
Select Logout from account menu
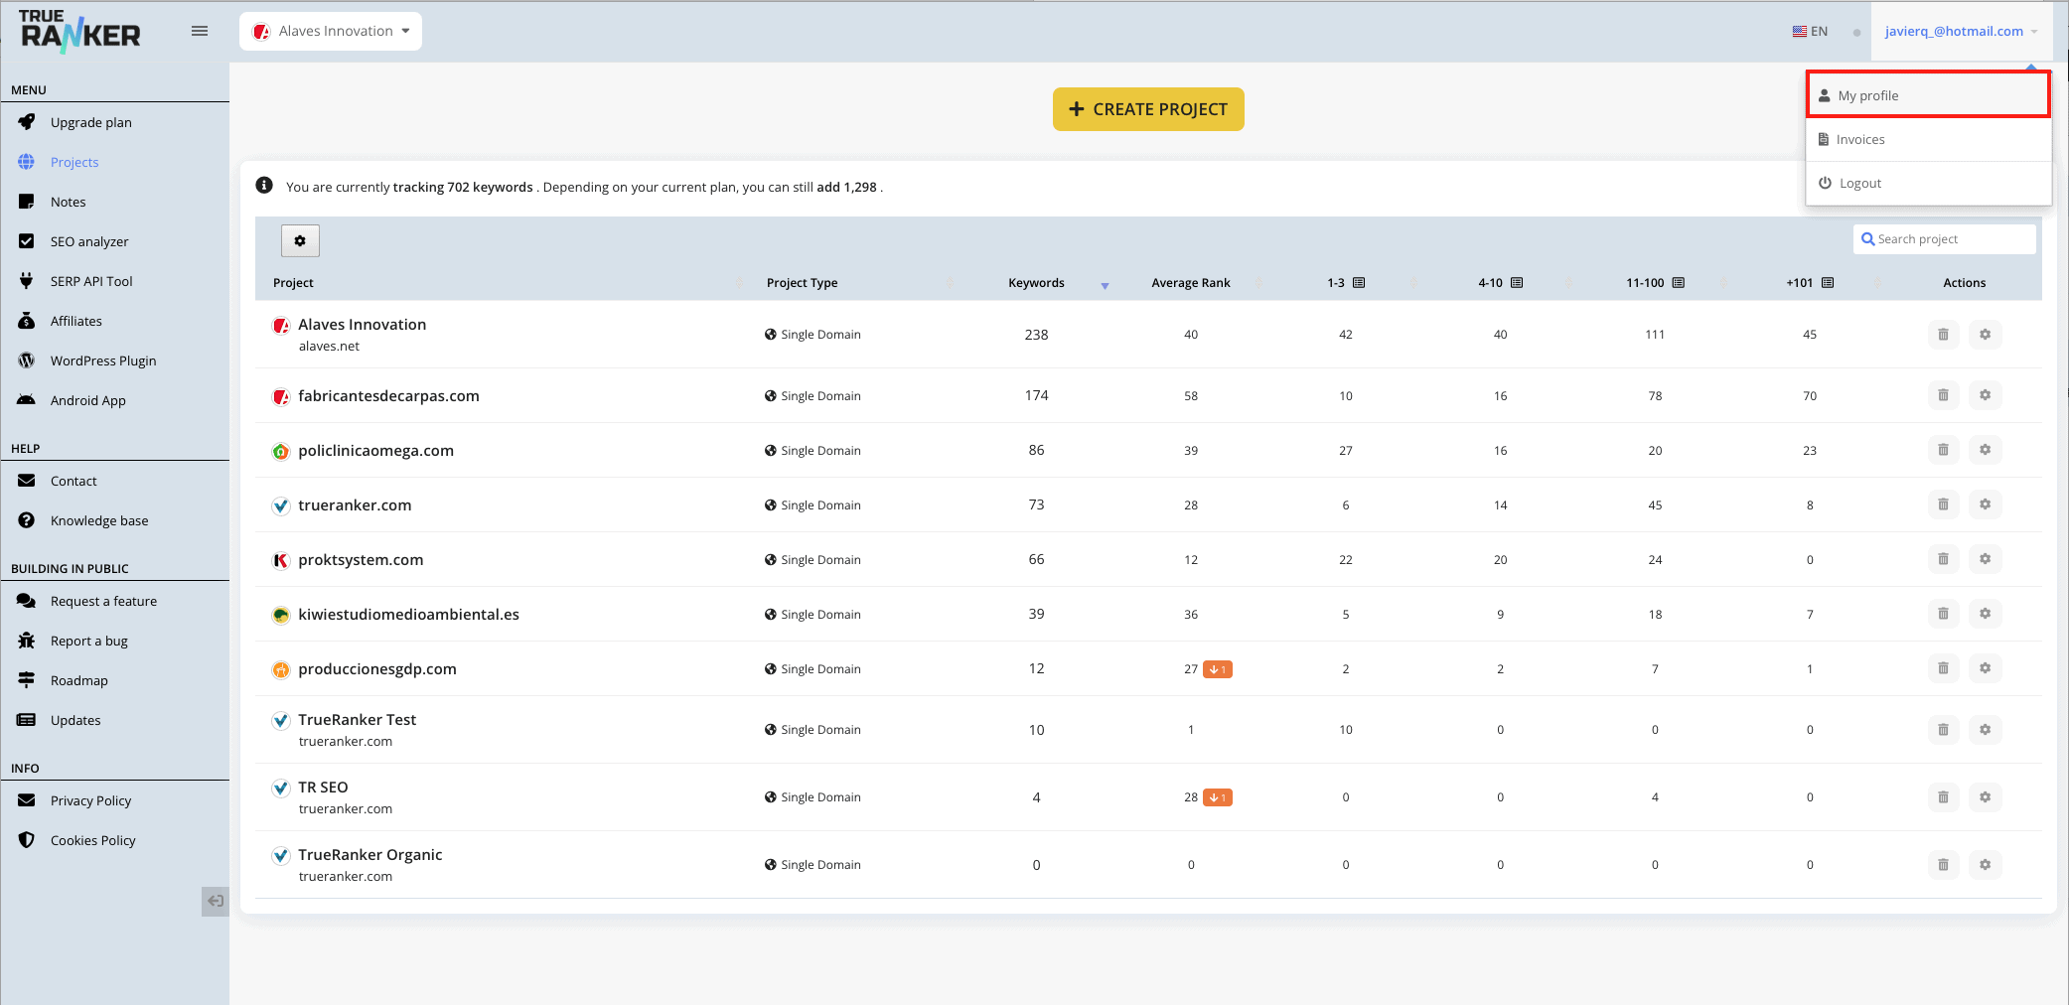click(x=1928, y=183)
